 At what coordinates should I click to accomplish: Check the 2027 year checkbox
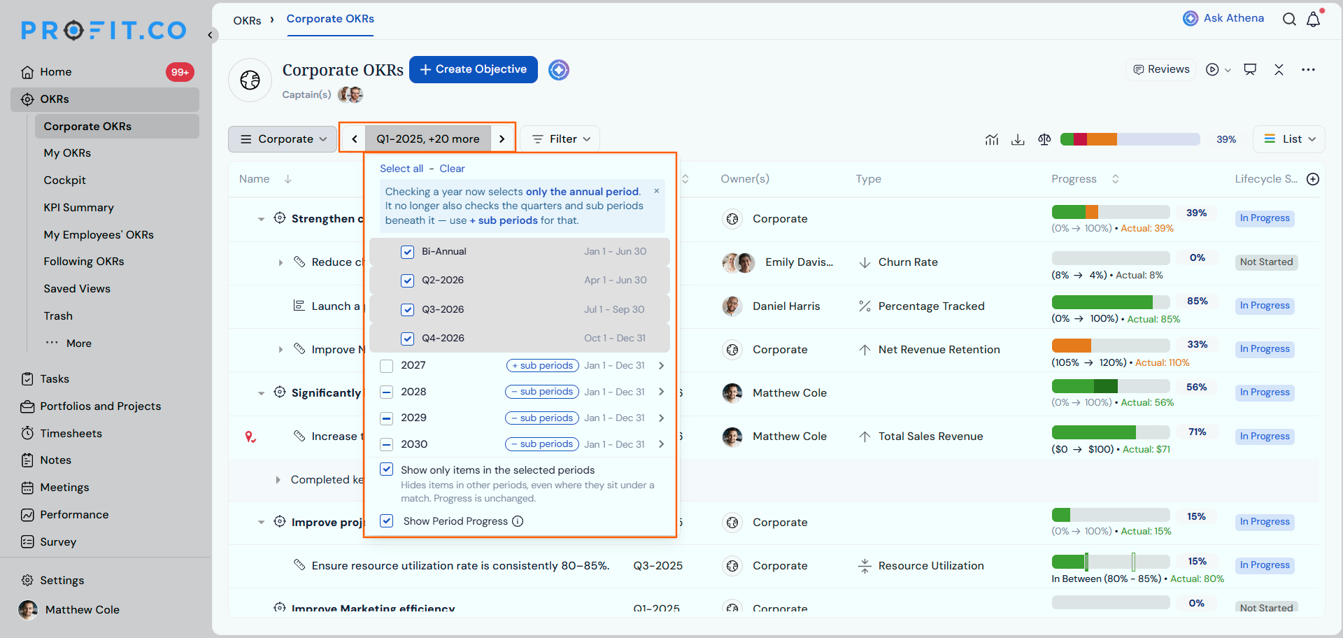pos(386,365)
